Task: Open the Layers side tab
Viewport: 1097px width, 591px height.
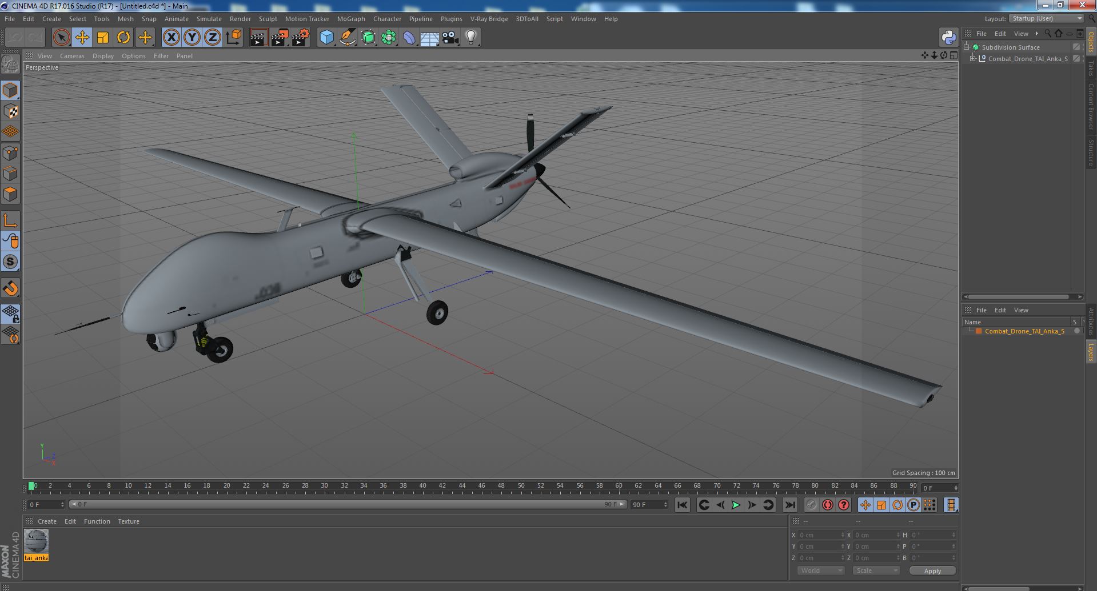Action: (x=1091, y=352)
